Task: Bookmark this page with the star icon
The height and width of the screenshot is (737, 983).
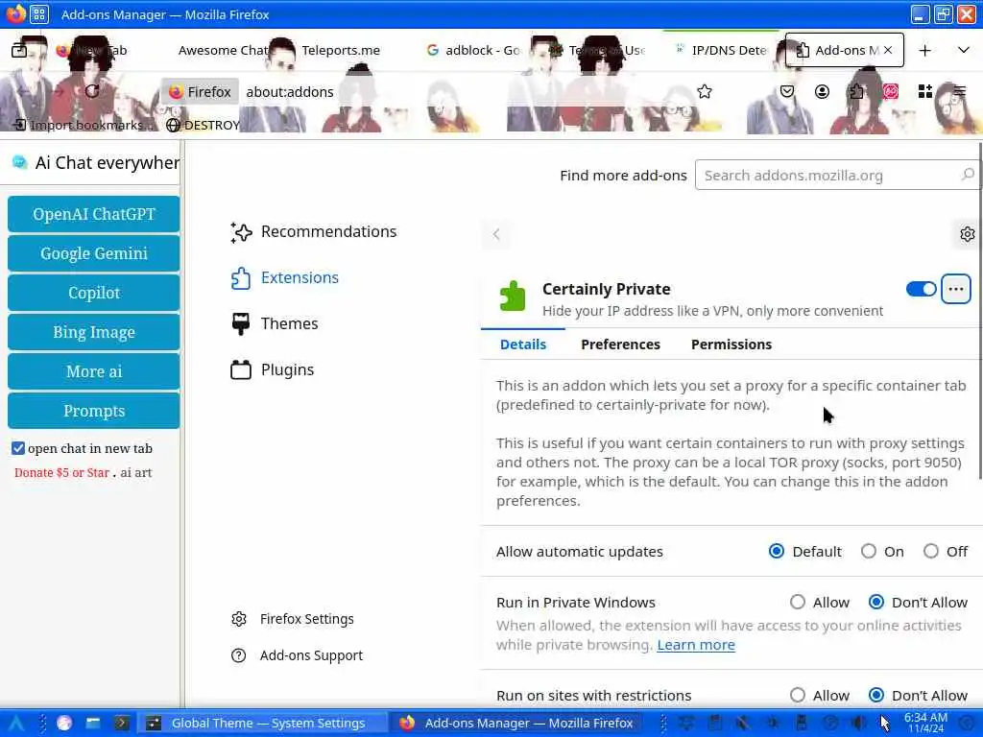Action: 704,91
